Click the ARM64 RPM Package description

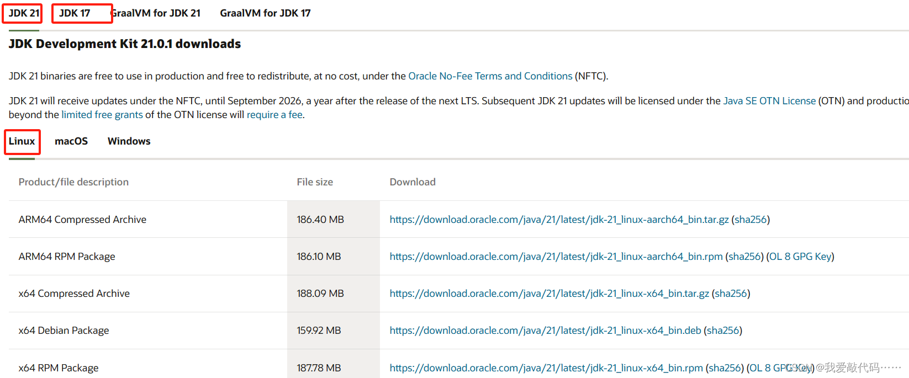pos(67,257)
